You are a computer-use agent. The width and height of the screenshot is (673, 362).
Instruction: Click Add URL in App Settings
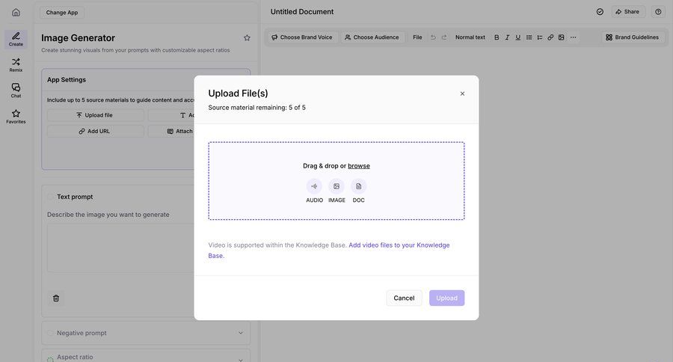[x=95, y=131]
